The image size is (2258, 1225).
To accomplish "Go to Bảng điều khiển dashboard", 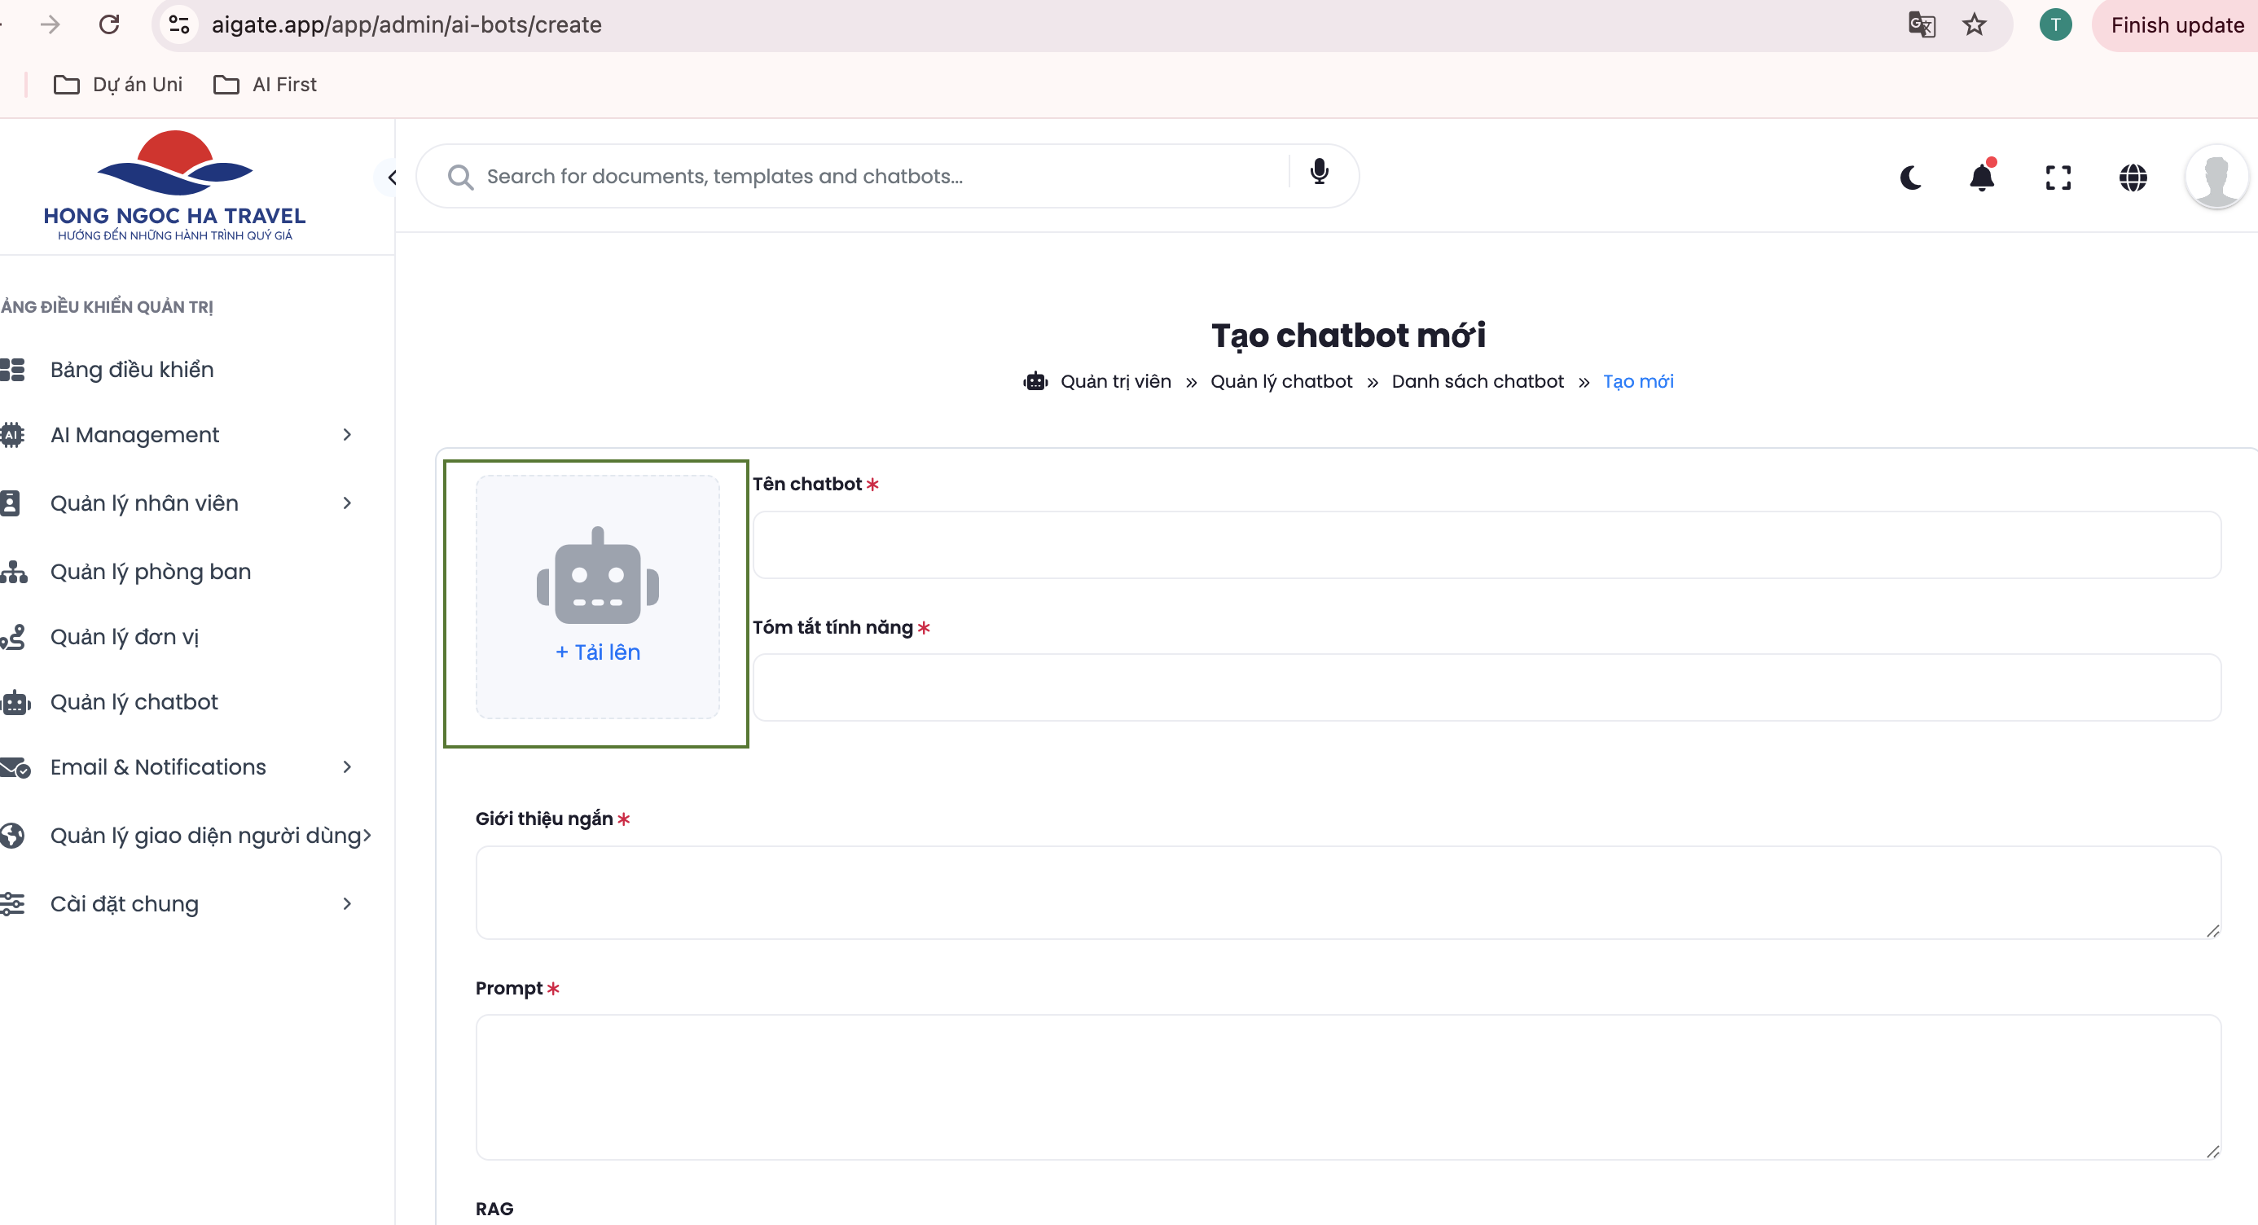I will pos(131,370).
